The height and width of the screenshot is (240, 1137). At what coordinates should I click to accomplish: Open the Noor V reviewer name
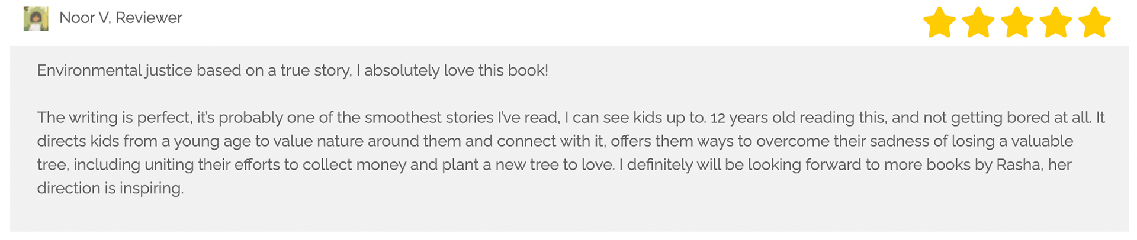point(84,18)
